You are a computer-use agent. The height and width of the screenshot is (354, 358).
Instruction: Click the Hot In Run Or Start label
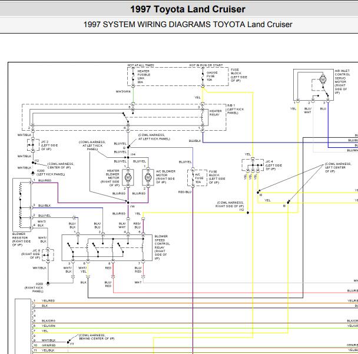(205, 65)
